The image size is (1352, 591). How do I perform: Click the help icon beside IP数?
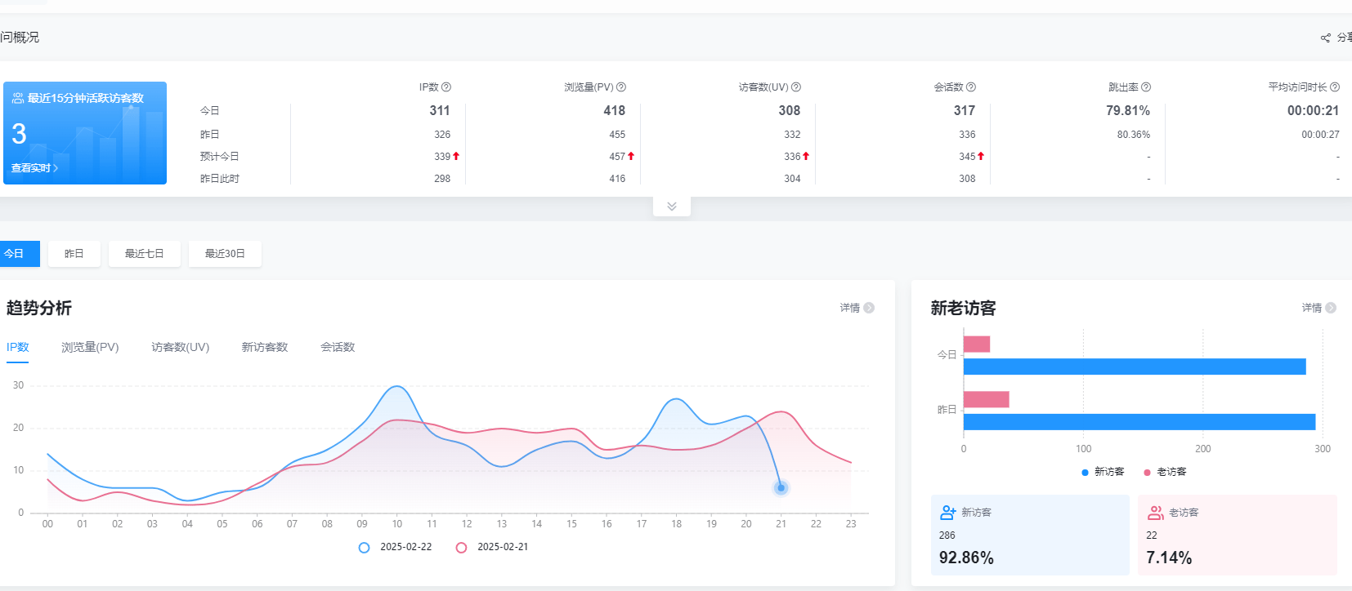pos(446,87)
